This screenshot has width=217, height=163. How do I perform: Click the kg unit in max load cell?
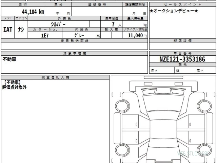point(145,25)
